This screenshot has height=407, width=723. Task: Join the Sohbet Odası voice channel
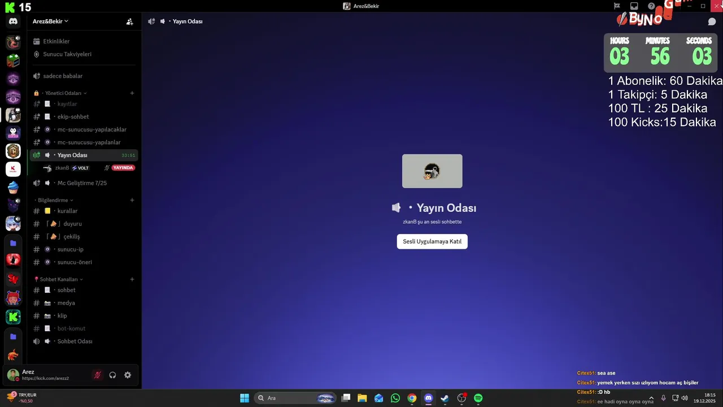(x=84, y=341)
